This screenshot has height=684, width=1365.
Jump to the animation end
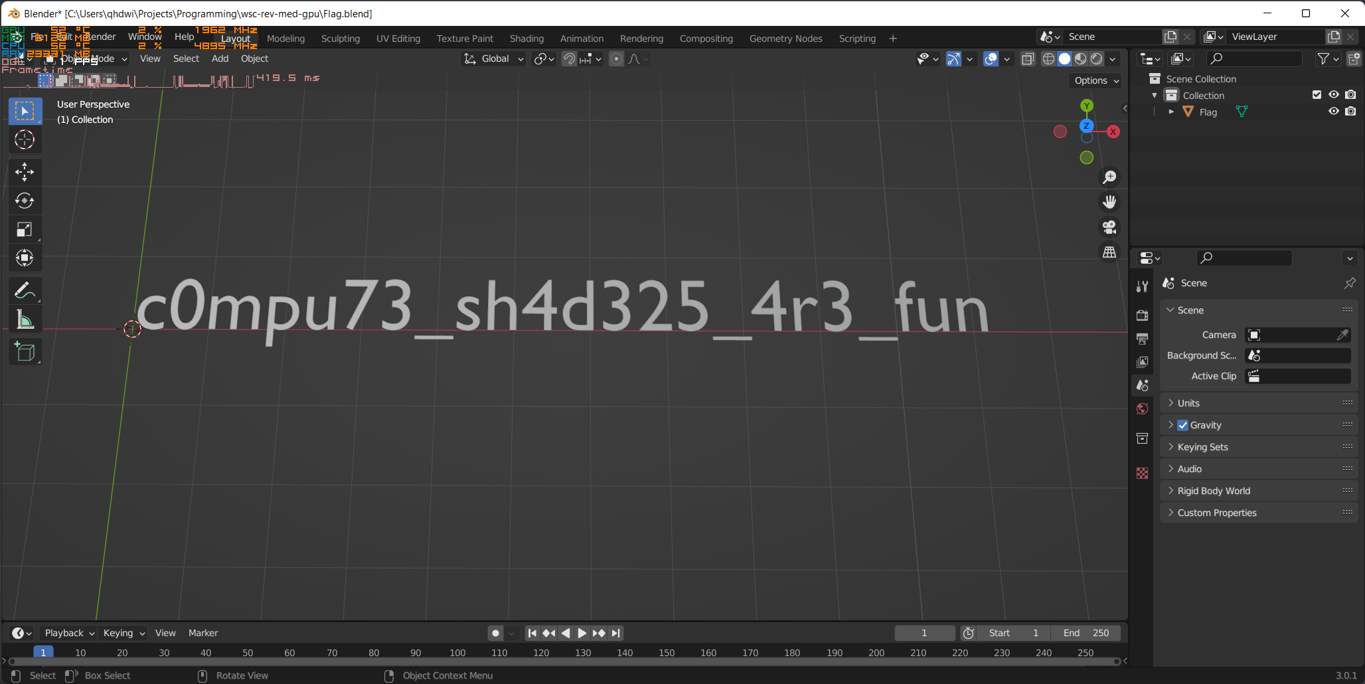tap(615, 633)
